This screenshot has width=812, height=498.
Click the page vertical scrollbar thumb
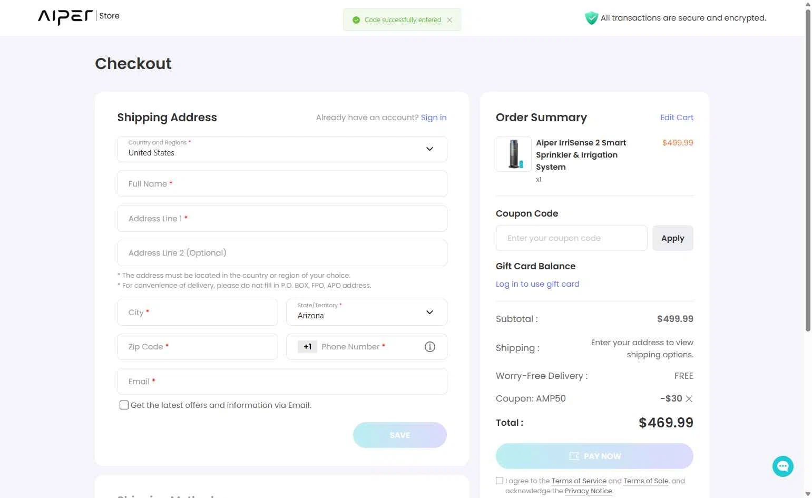(x=808, y=170)
